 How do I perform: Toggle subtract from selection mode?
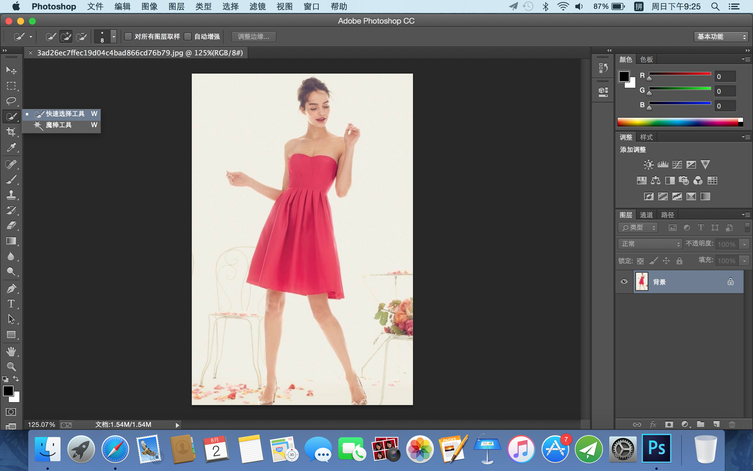point(81,37)
